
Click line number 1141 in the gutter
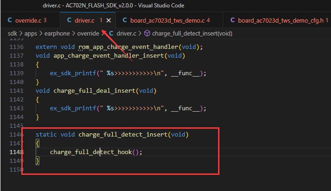click(x=17, y=91)
